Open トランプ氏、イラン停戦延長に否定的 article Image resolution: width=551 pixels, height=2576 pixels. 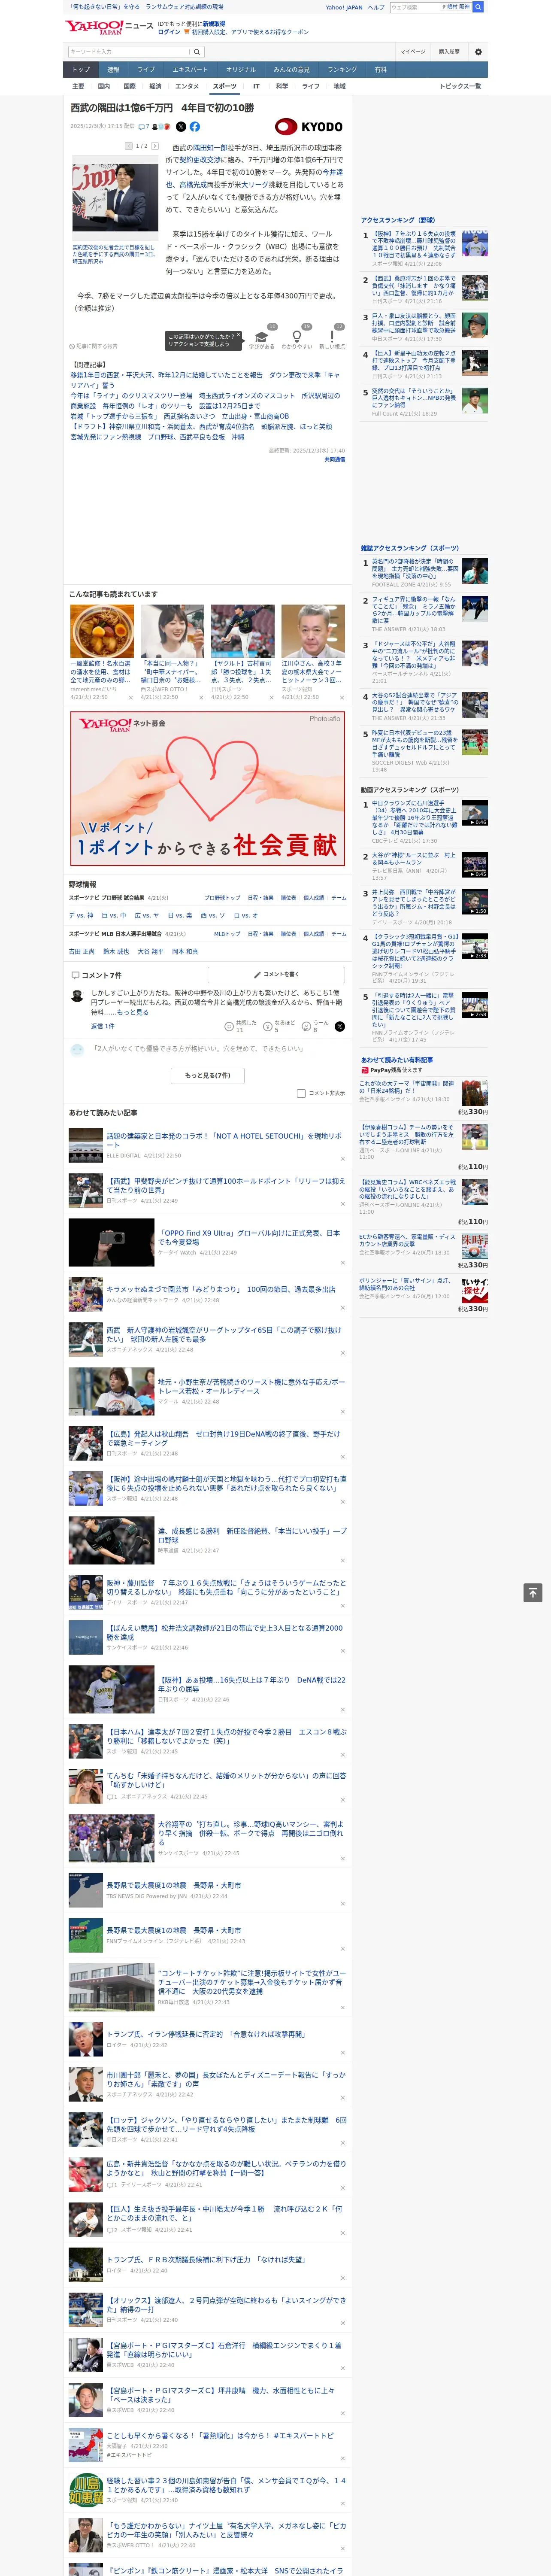point(206,2034)
